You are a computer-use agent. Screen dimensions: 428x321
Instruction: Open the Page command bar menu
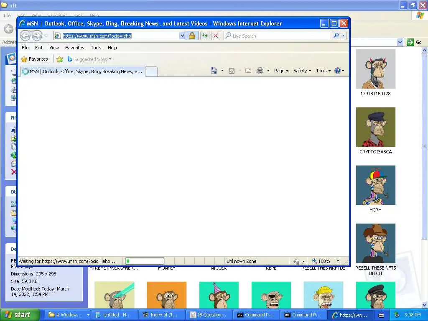click(x=281, y=71)
